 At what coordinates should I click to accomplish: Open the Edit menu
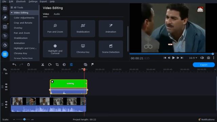click(x=11, y=1)
